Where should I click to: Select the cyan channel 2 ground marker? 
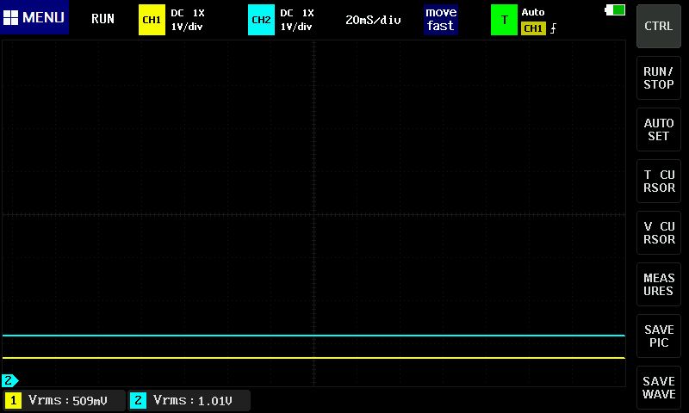[9, 379]
